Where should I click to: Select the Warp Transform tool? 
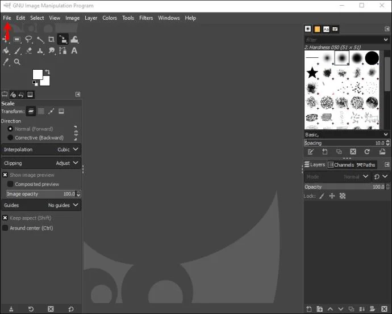click(74, 40)
